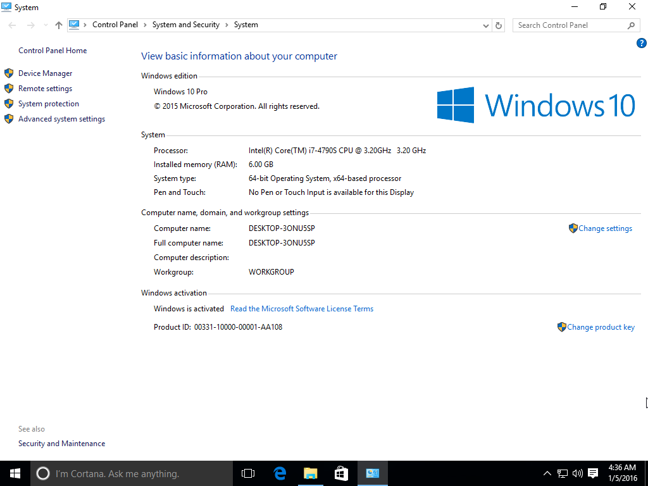Image resolution: width=648 pixels, height=486 pixels.
Task: Click the Control Panel taskbar button
Action: 372,473
